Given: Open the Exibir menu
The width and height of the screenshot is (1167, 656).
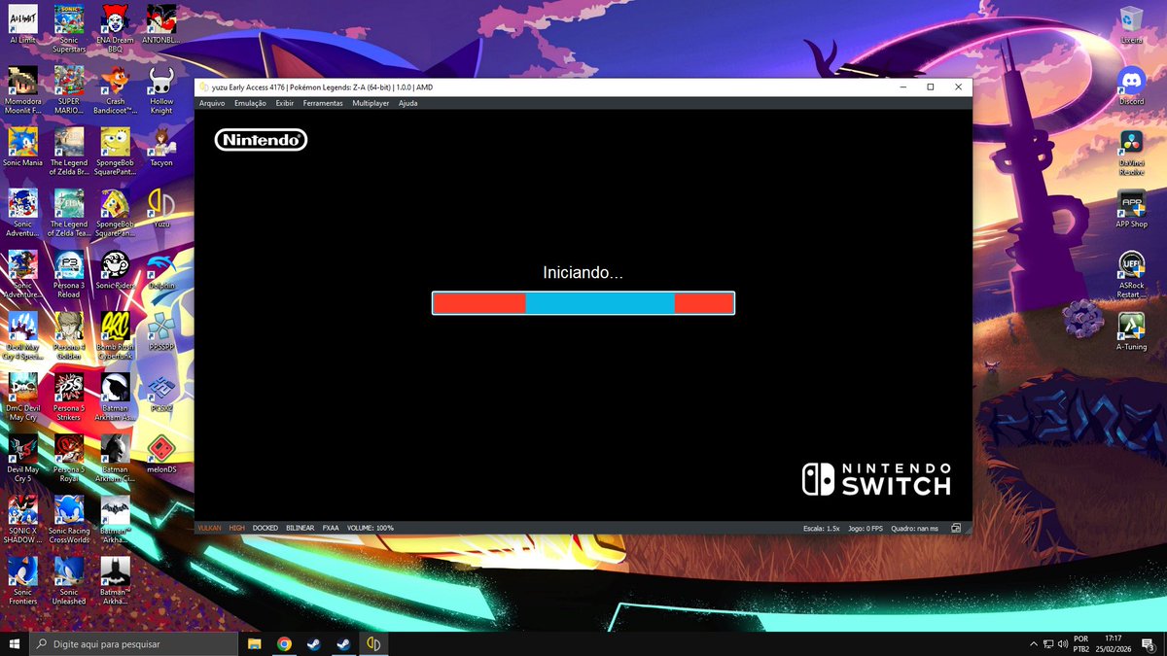Looking at the screenshot, I should click(x=285, y=103).
